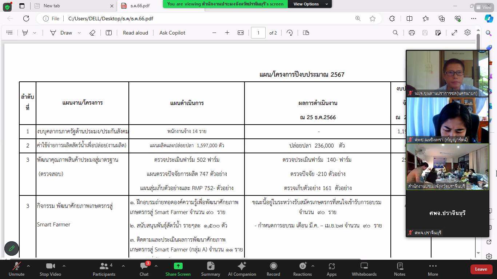Zoom in the PDF
Image resolution: width=497 pixels, height=279 pixels.
(227, 33)
